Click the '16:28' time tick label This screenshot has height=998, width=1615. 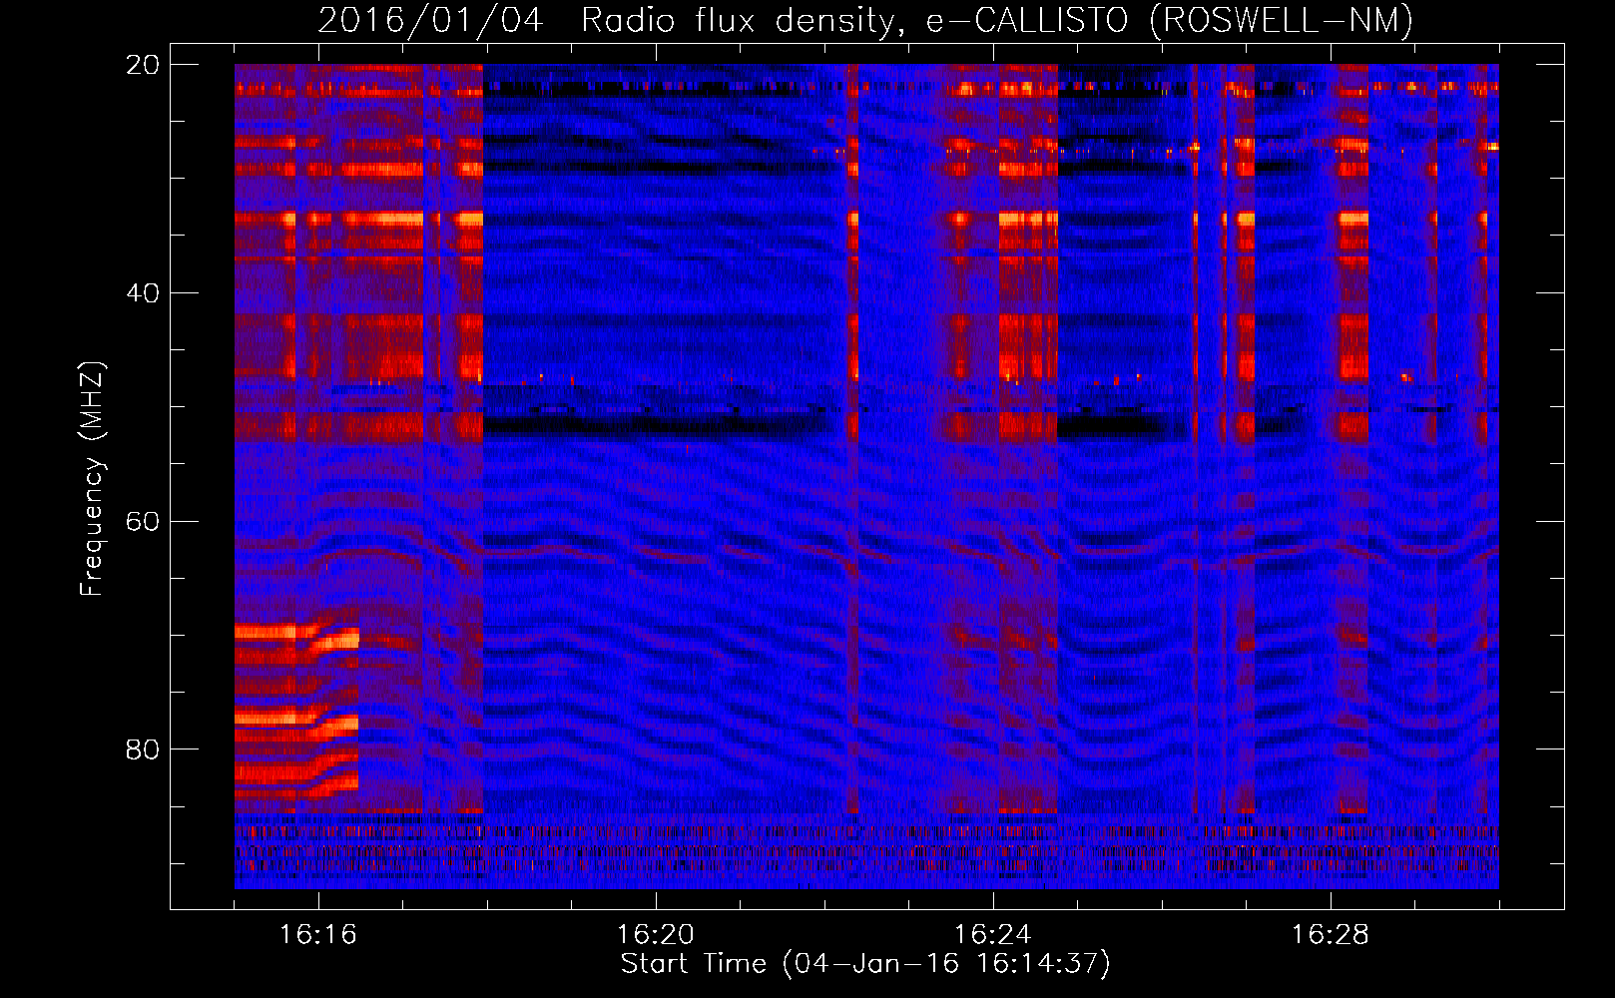tap(1331, 935)
